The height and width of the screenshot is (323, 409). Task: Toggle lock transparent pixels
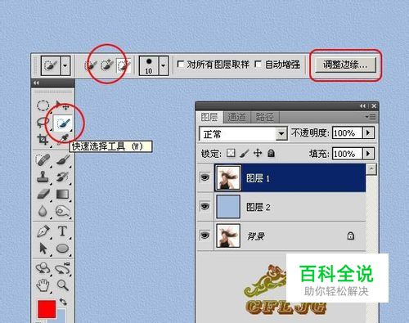[231, 153]
